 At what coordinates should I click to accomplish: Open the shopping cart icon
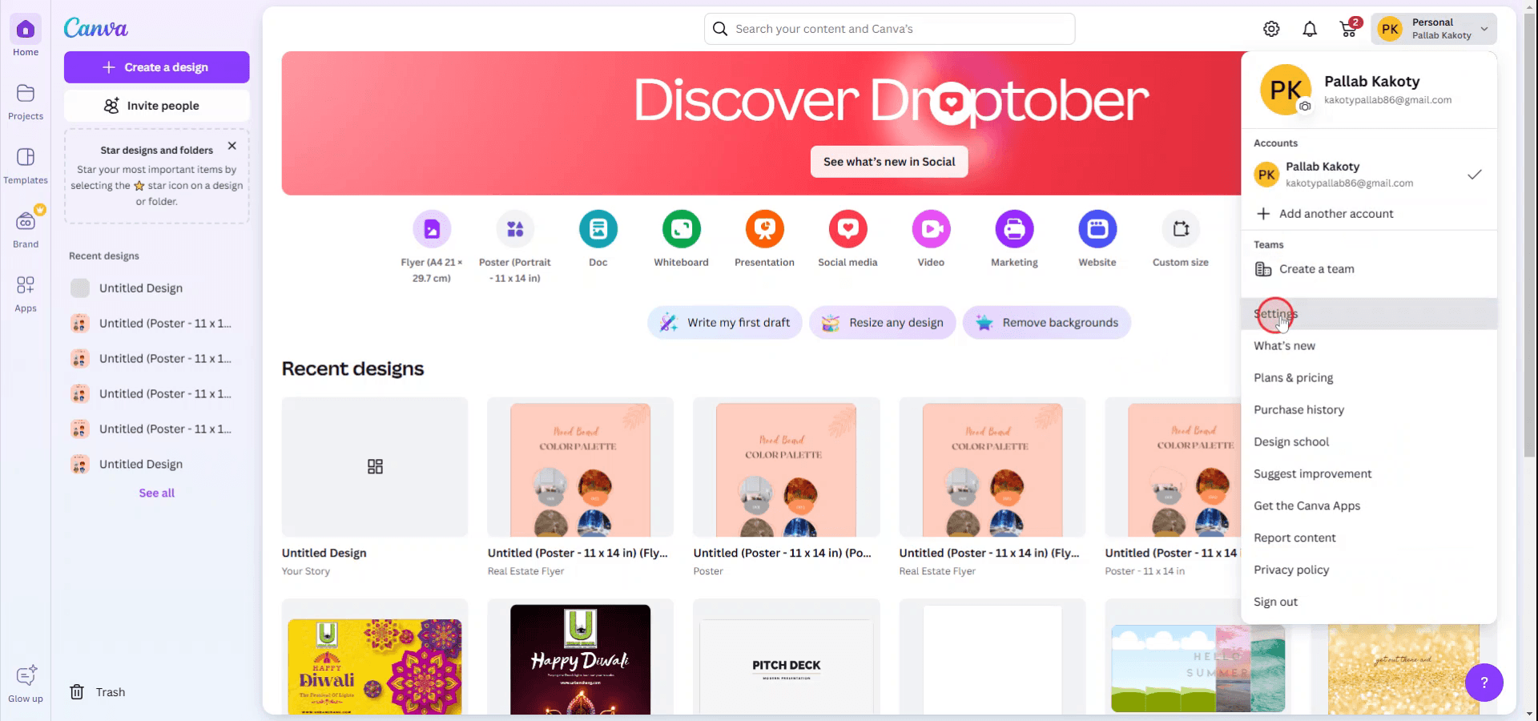[x=1349, y=29]
